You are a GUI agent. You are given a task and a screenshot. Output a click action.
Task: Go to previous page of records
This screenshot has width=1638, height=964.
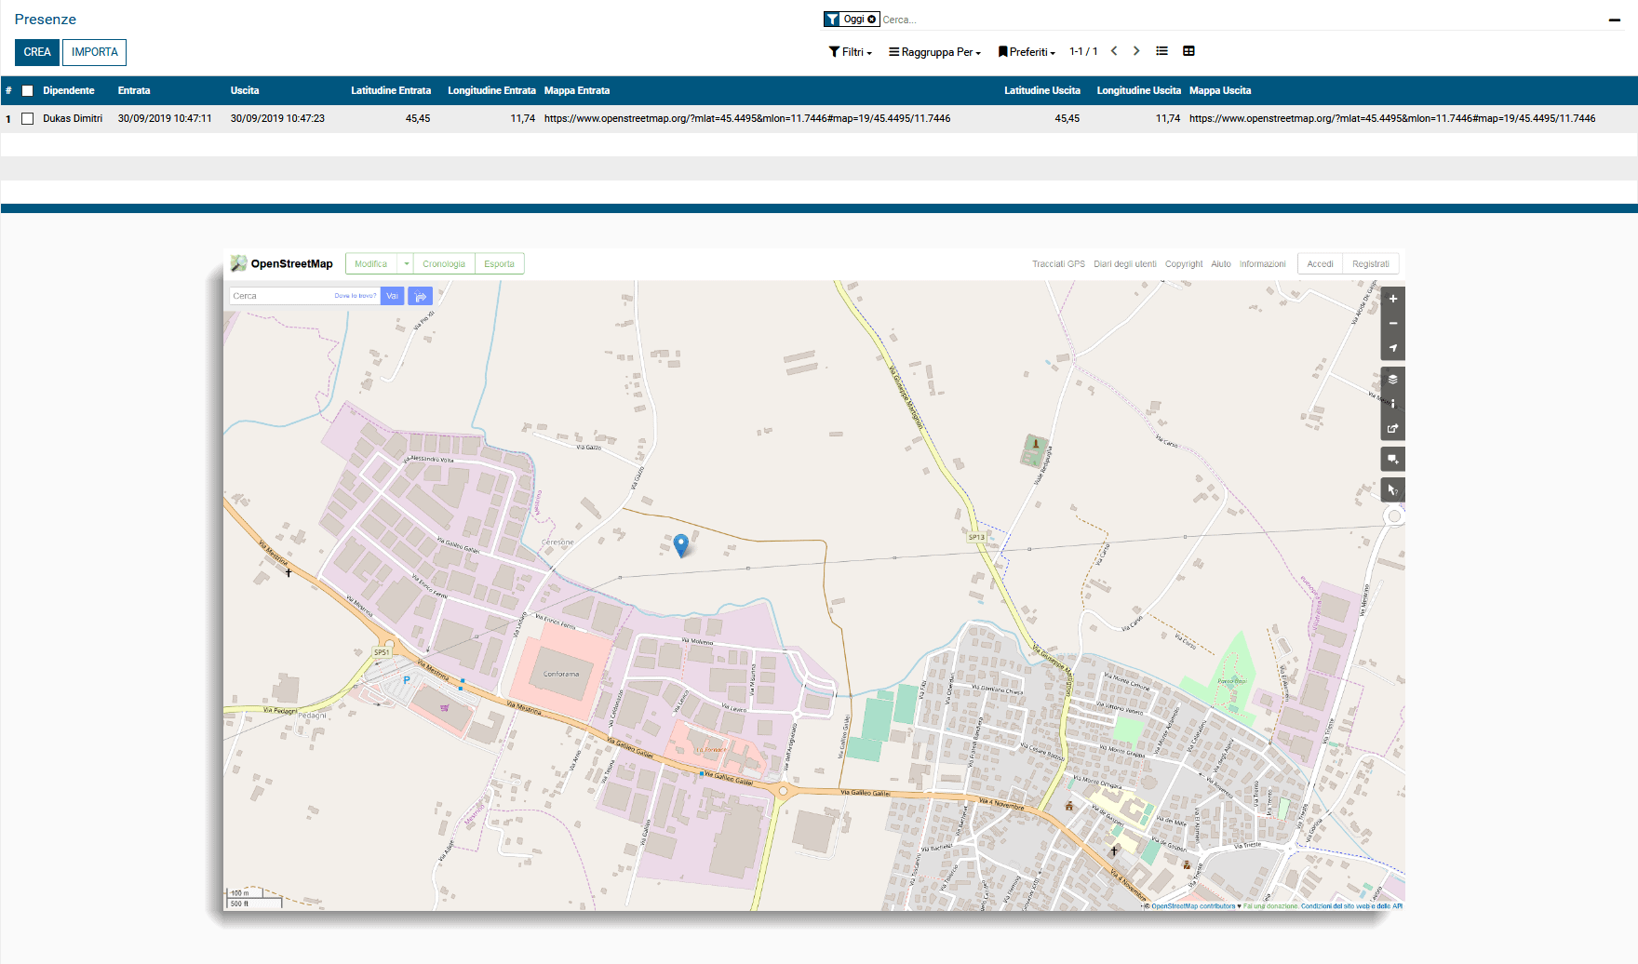point(1114,51)
